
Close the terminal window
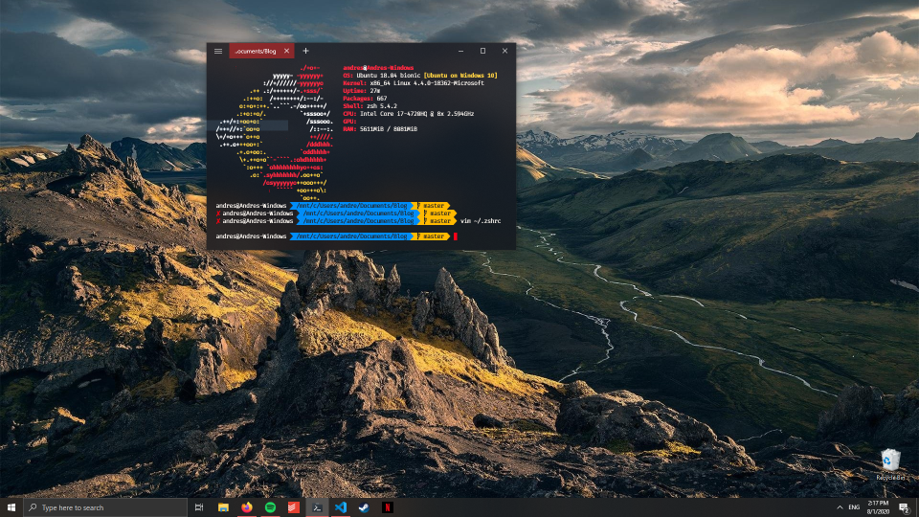(504, 51)
